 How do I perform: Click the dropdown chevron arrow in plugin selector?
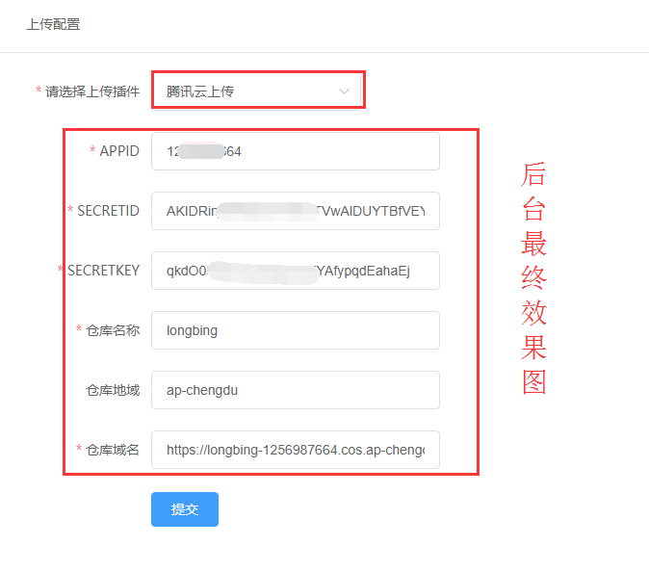[344, 91]
